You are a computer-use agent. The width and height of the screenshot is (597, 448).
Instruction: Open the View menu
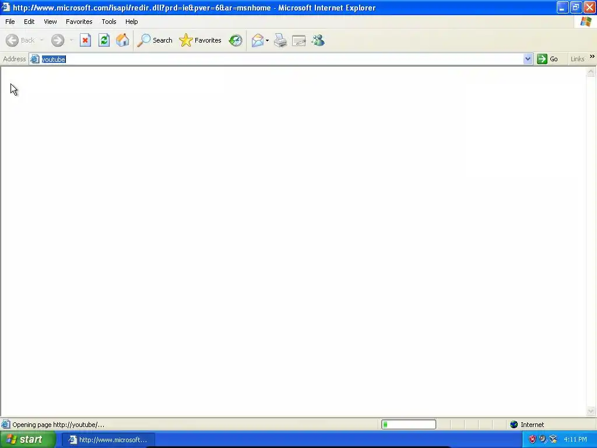[50, 22]
